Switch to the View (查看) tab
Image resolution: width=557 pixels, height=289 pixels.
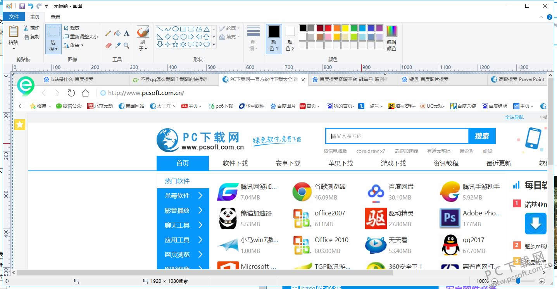click(55, 17)
